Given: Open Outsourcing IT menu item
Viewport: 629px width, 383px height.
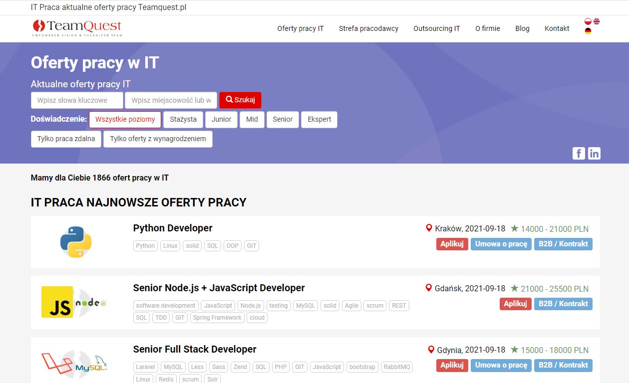Looking at the screenshot, I should [437, 28].
